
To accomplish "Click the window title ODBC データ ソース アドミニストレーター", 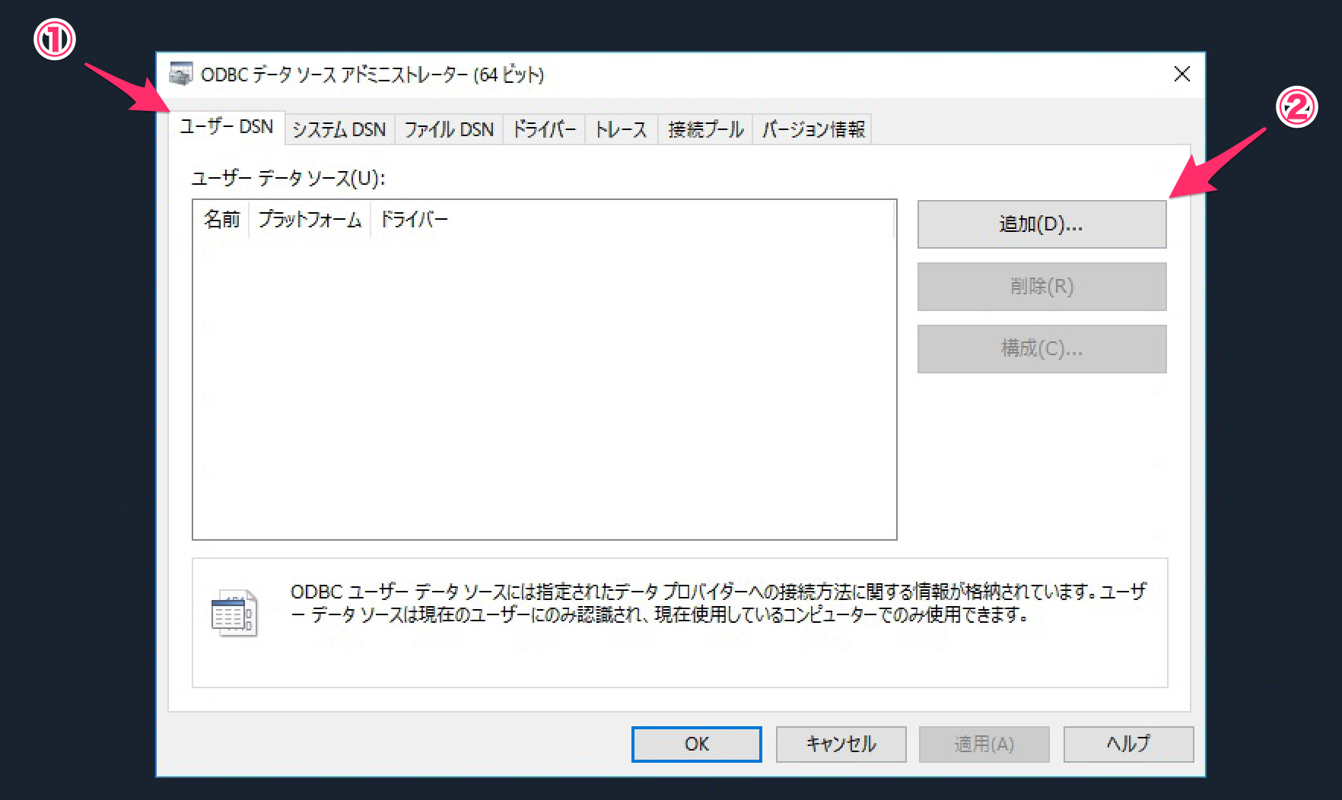I will 372,75.
